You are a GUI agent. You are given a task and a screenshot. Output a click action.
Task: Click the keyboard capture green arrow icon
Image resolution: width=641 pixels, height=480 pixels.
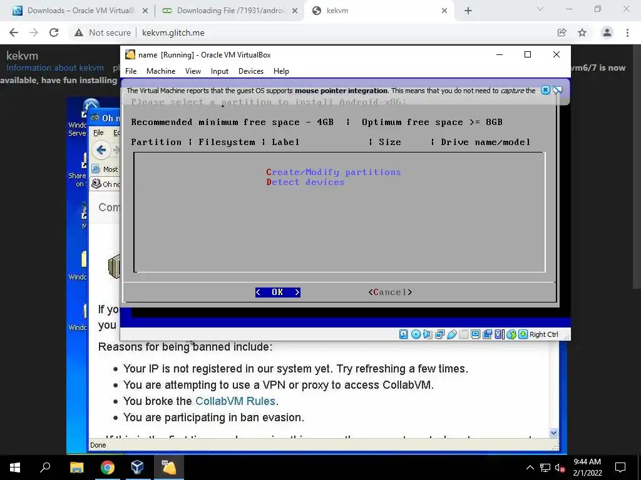[x=523, y=335]
